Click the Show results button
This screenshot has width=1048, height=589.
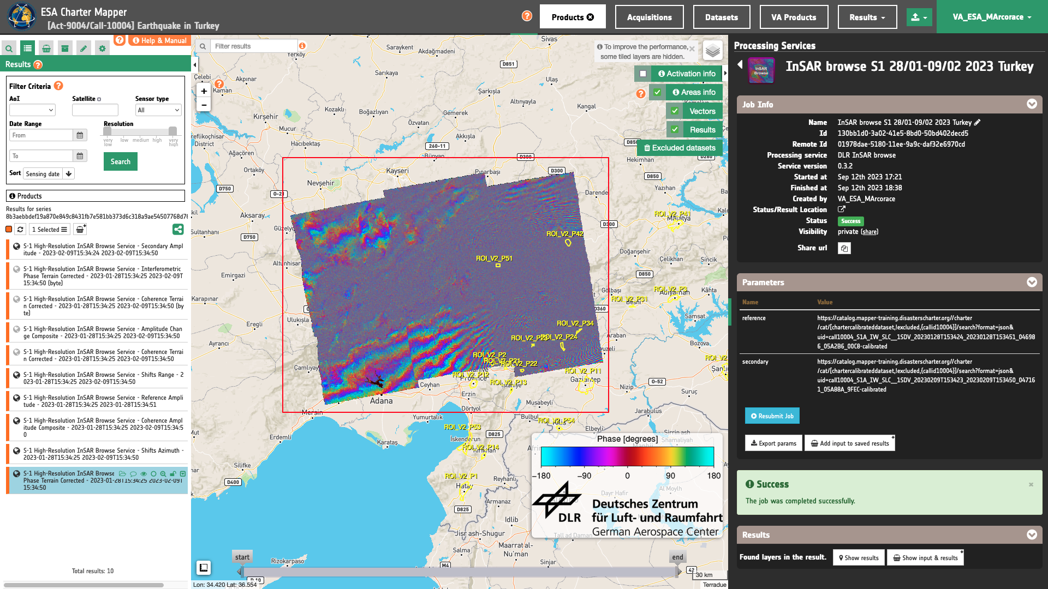(859, 558)
